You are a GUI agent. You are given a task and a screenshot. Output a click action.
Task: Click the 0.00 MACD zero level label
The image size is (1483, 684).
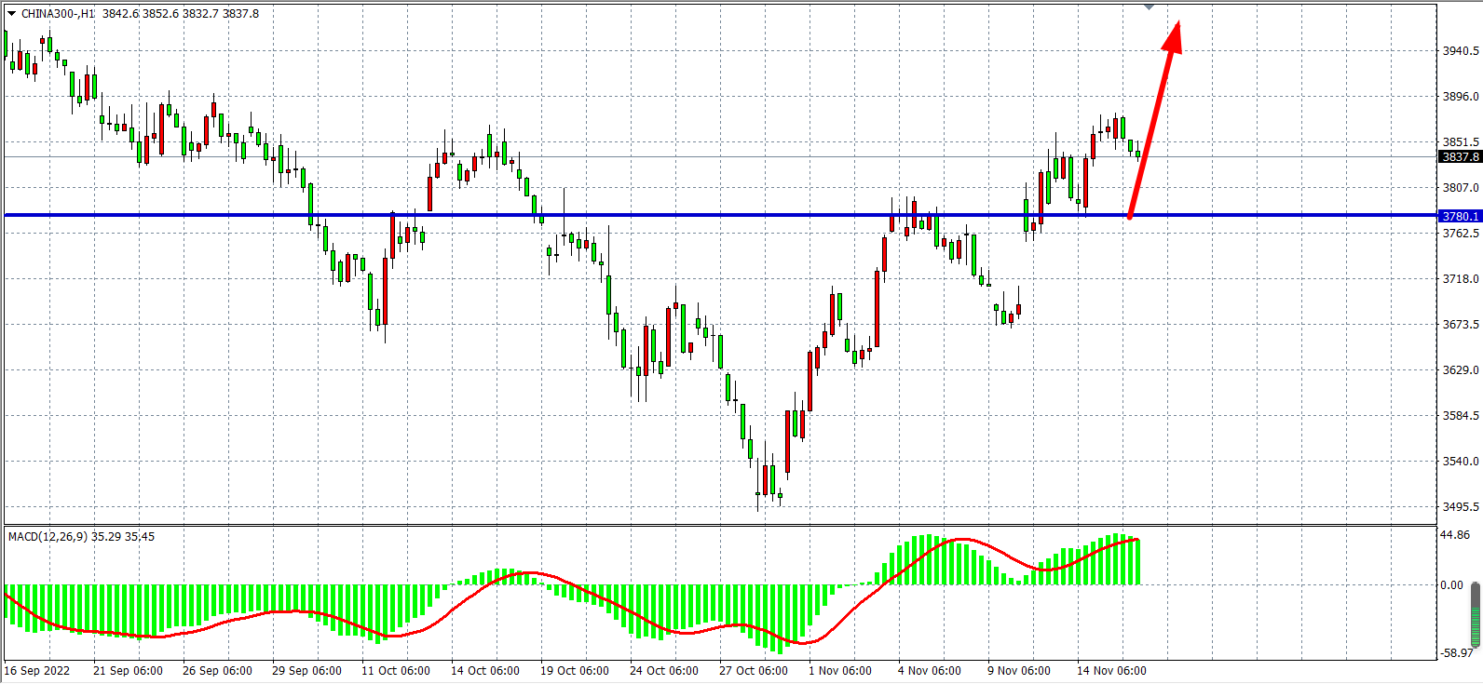pos(1451,585)
